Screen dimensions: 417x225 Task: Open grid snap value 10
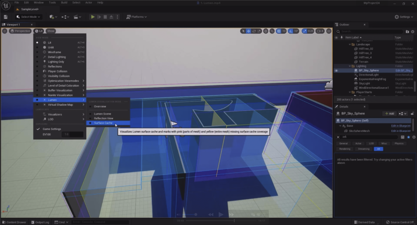coord(284,31)
